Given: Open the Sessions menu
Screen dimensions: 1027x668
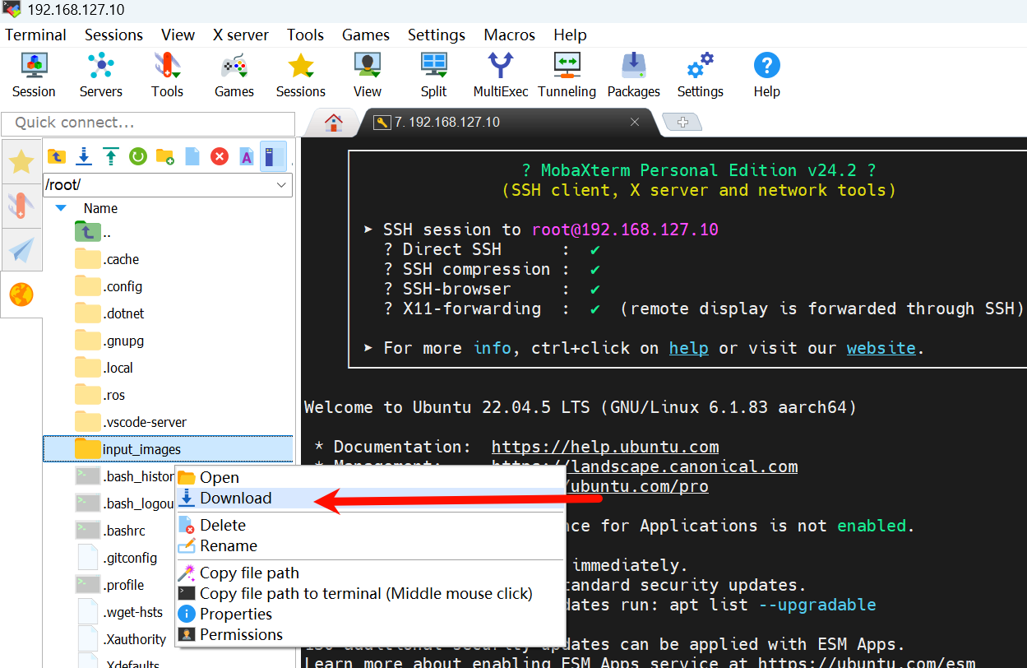Looking at the screenshot, I should [113, 35].
